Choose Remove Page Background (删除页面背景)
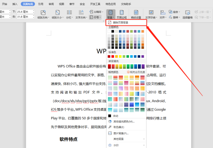This screenshot has height=148, width=213. pyautogui.click(x=126, y=23)
